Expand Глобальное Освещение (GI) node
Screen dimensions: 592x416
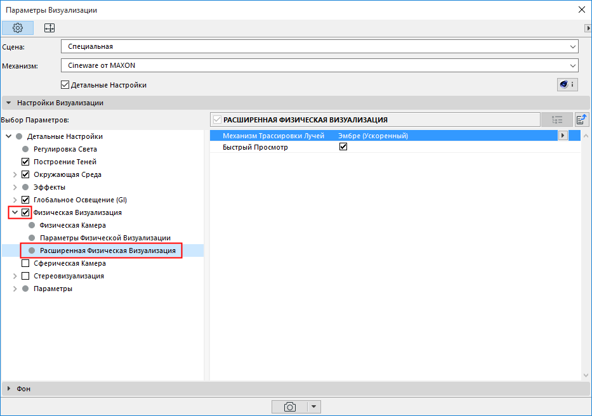click(x=15, y=200)
